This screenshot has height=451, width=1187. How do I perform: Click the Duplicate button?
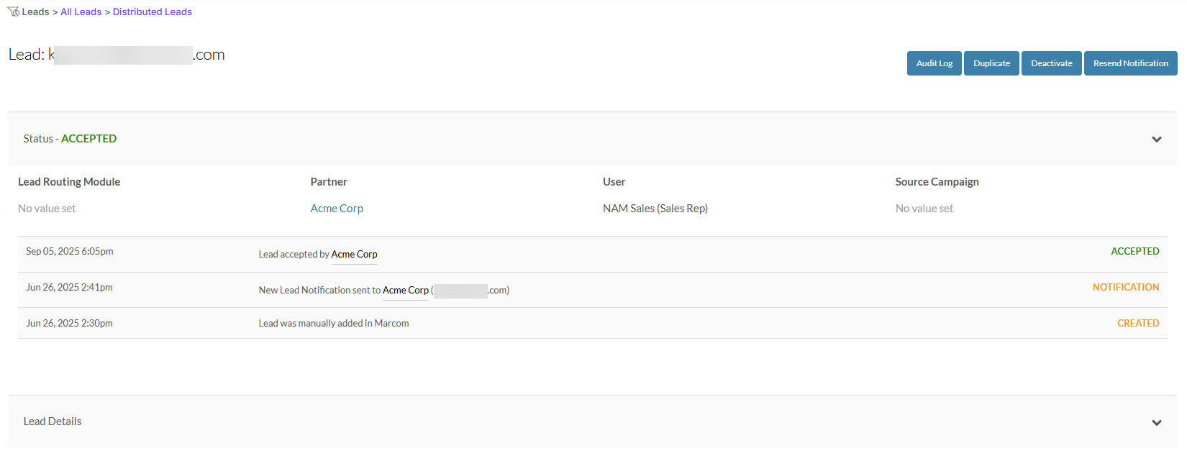(x=991, y=63)
